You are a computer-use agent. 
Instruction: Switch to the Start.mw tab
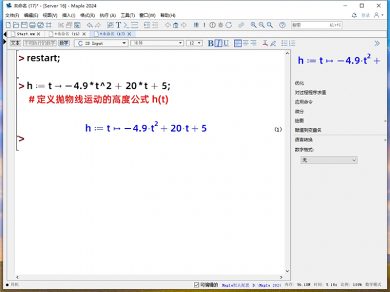click(x=25, y=34)
